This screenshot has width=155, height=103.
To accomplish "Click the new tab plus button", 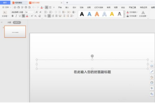I will pos(67,3).
